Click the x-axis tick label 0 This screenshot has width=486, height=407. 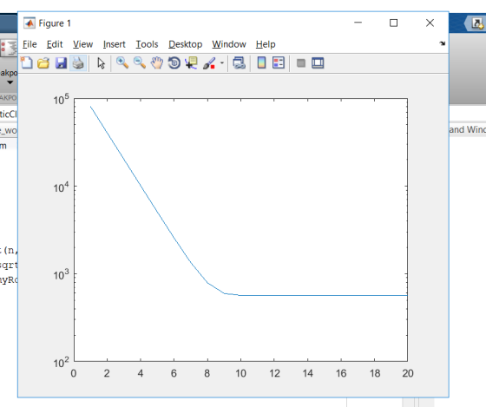[x=74, y=373]
